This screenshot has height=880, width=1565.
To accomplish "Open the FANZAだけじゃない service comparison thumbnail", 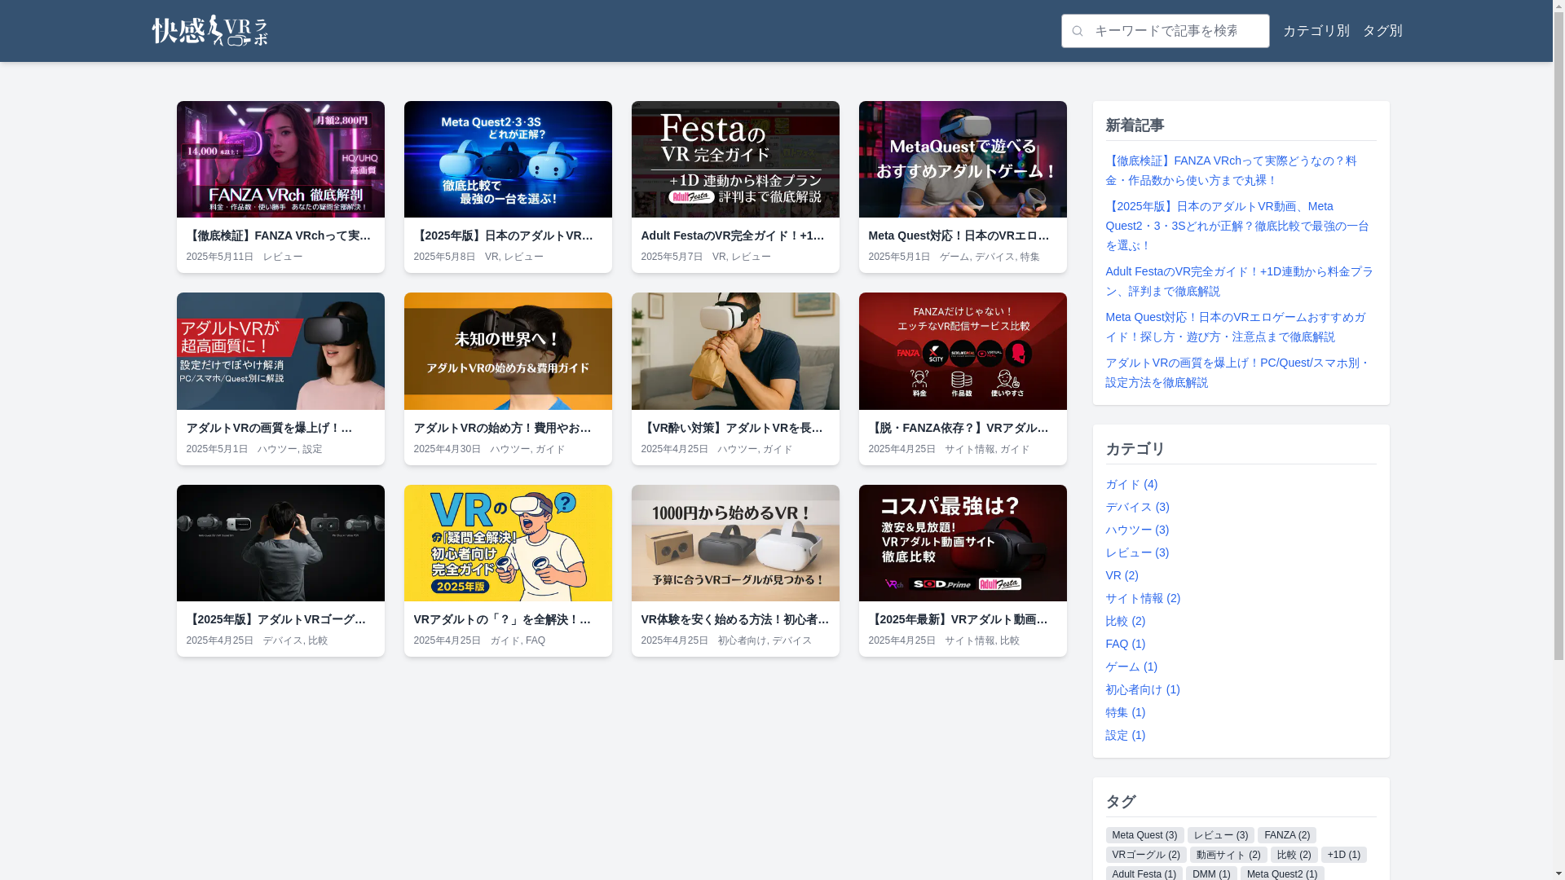I will point(963,351).
